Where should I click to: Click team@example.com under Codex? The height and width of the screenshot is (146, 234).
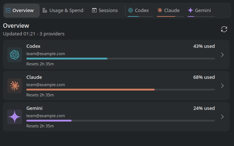45,54
